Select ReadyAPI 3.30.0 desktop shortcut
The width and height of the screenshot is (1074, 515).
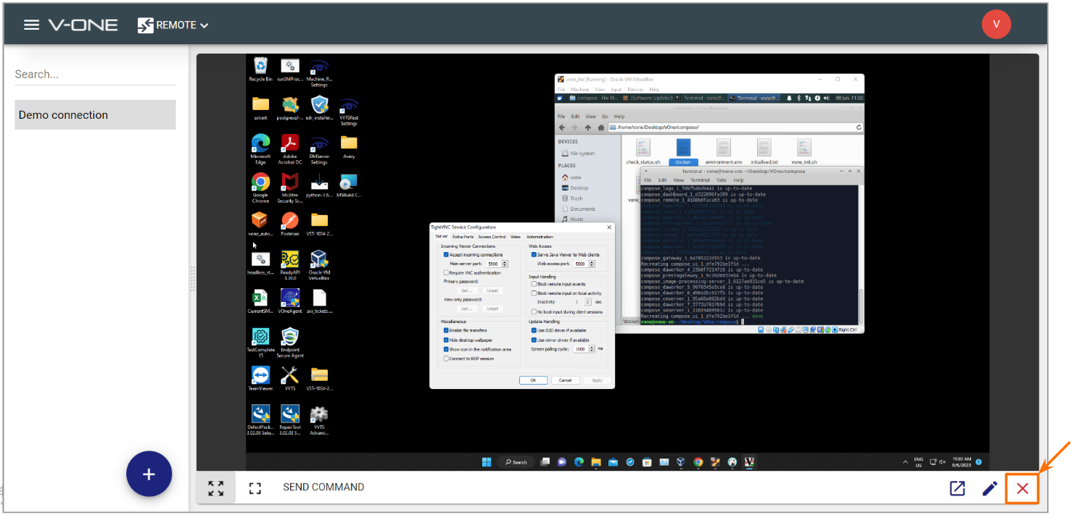coord(289,264)
